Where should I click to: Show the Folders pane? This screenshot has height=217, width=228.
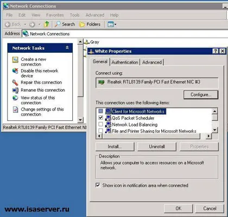(90, 24)
